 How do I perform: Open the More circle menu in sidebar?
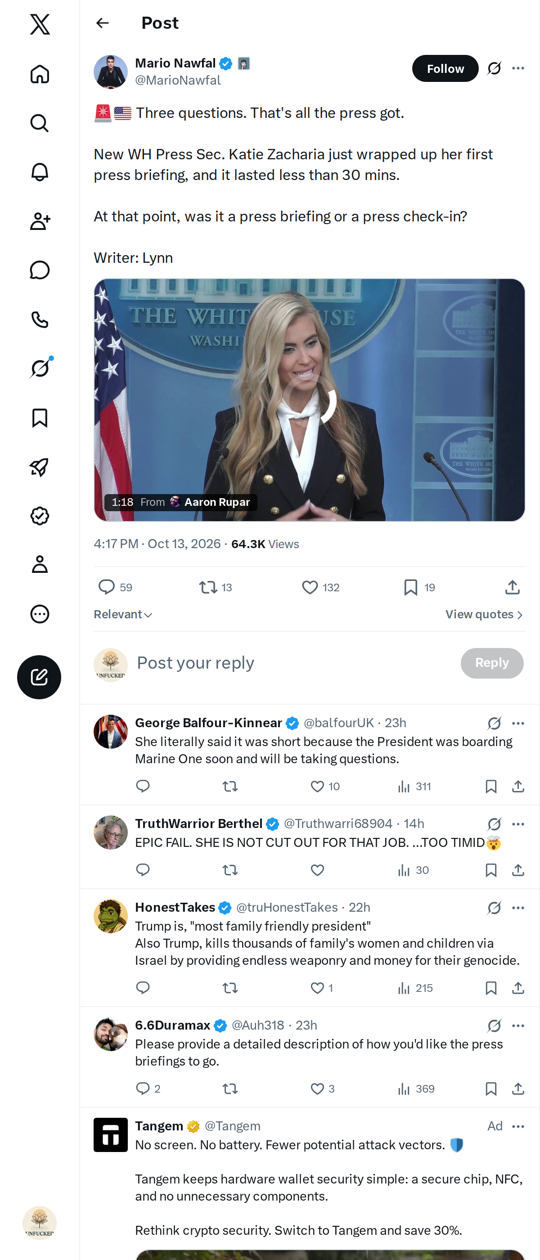tap(40, 613)
